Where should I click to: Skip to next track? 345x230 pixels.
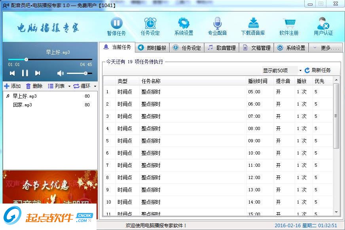point(38,73)
